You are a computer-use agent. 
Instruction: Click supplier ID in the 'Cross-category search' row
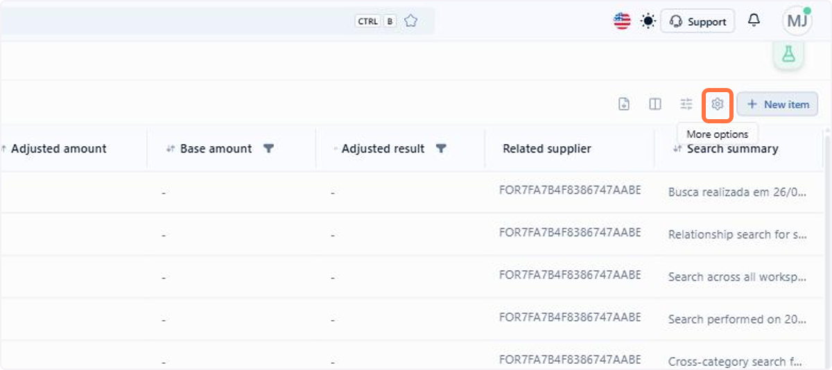tap(570, 359)
